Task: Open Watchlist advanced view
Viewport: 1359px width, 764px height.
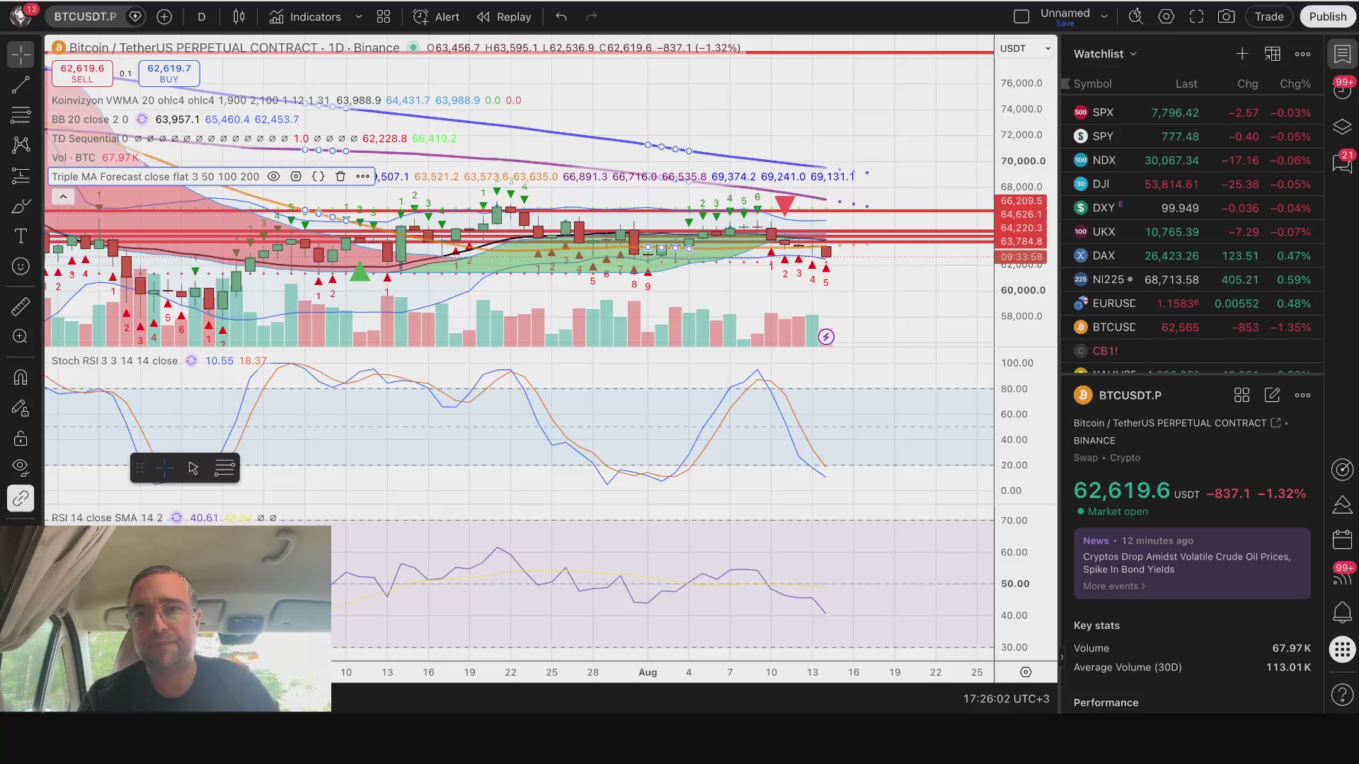Action: [1273, 54]
